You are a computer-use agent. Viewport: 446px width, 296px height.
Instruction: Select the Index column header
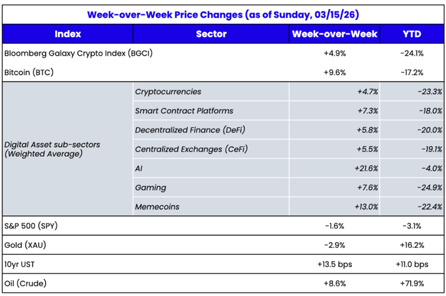click(x=67, y=34)
